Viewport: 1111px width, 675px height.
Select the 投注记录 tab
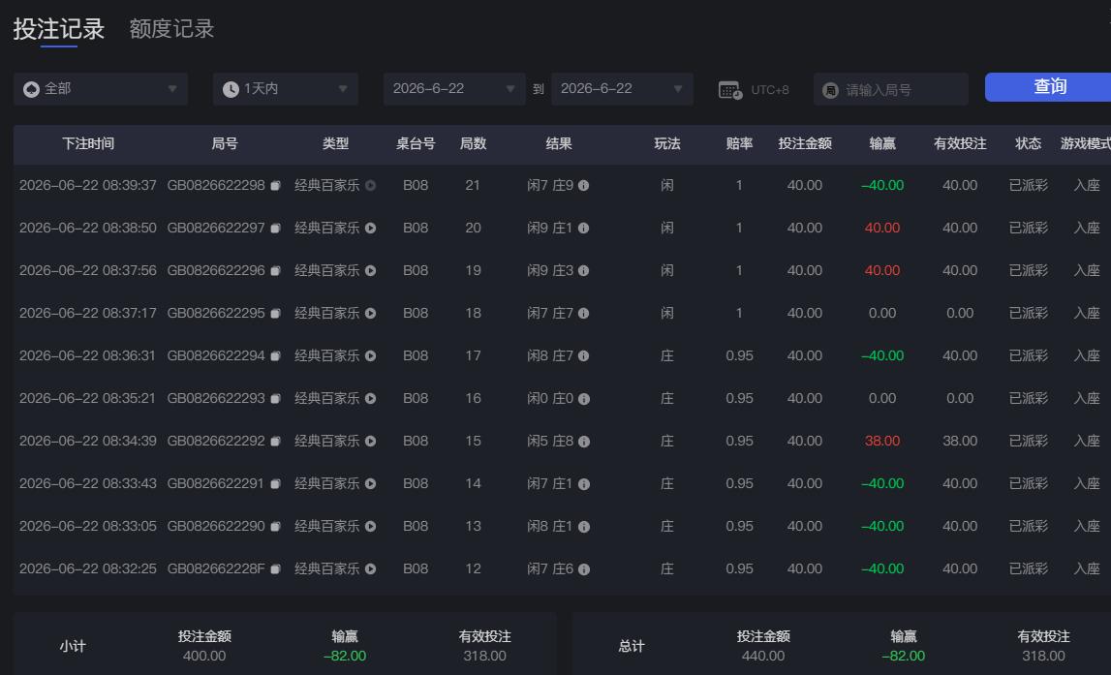[59, 29]
